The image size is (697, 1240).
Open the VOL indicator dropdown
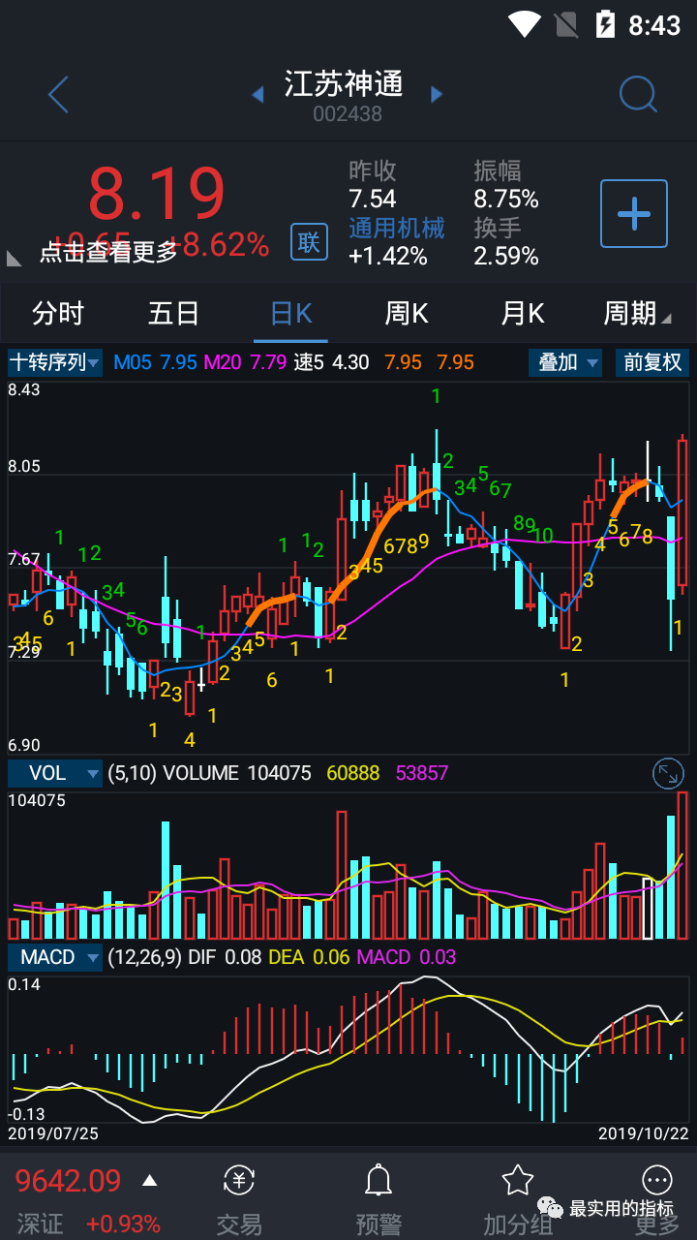pyautogui.click(x=55, y=773)
